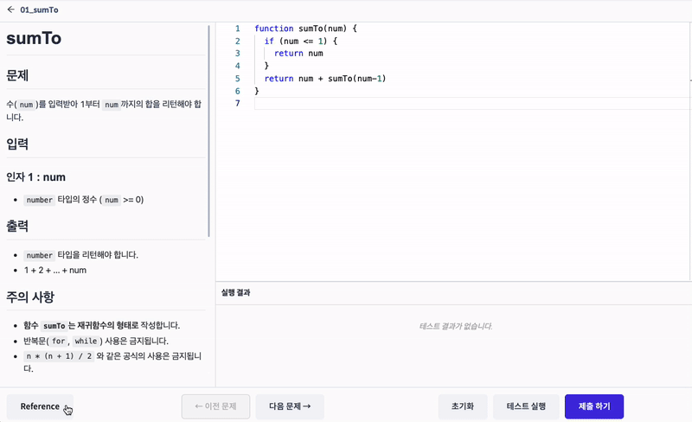The height and width of the screenshot is (422, 692).
Task: Click the 입력 section heading
Action: (17, 144)
